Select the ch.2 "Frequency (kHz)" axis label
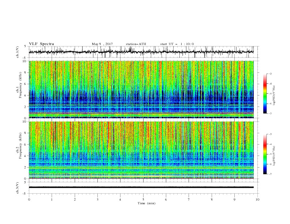Image resolution: width=290 pixels, height=224 pixels. pos(21,146)
